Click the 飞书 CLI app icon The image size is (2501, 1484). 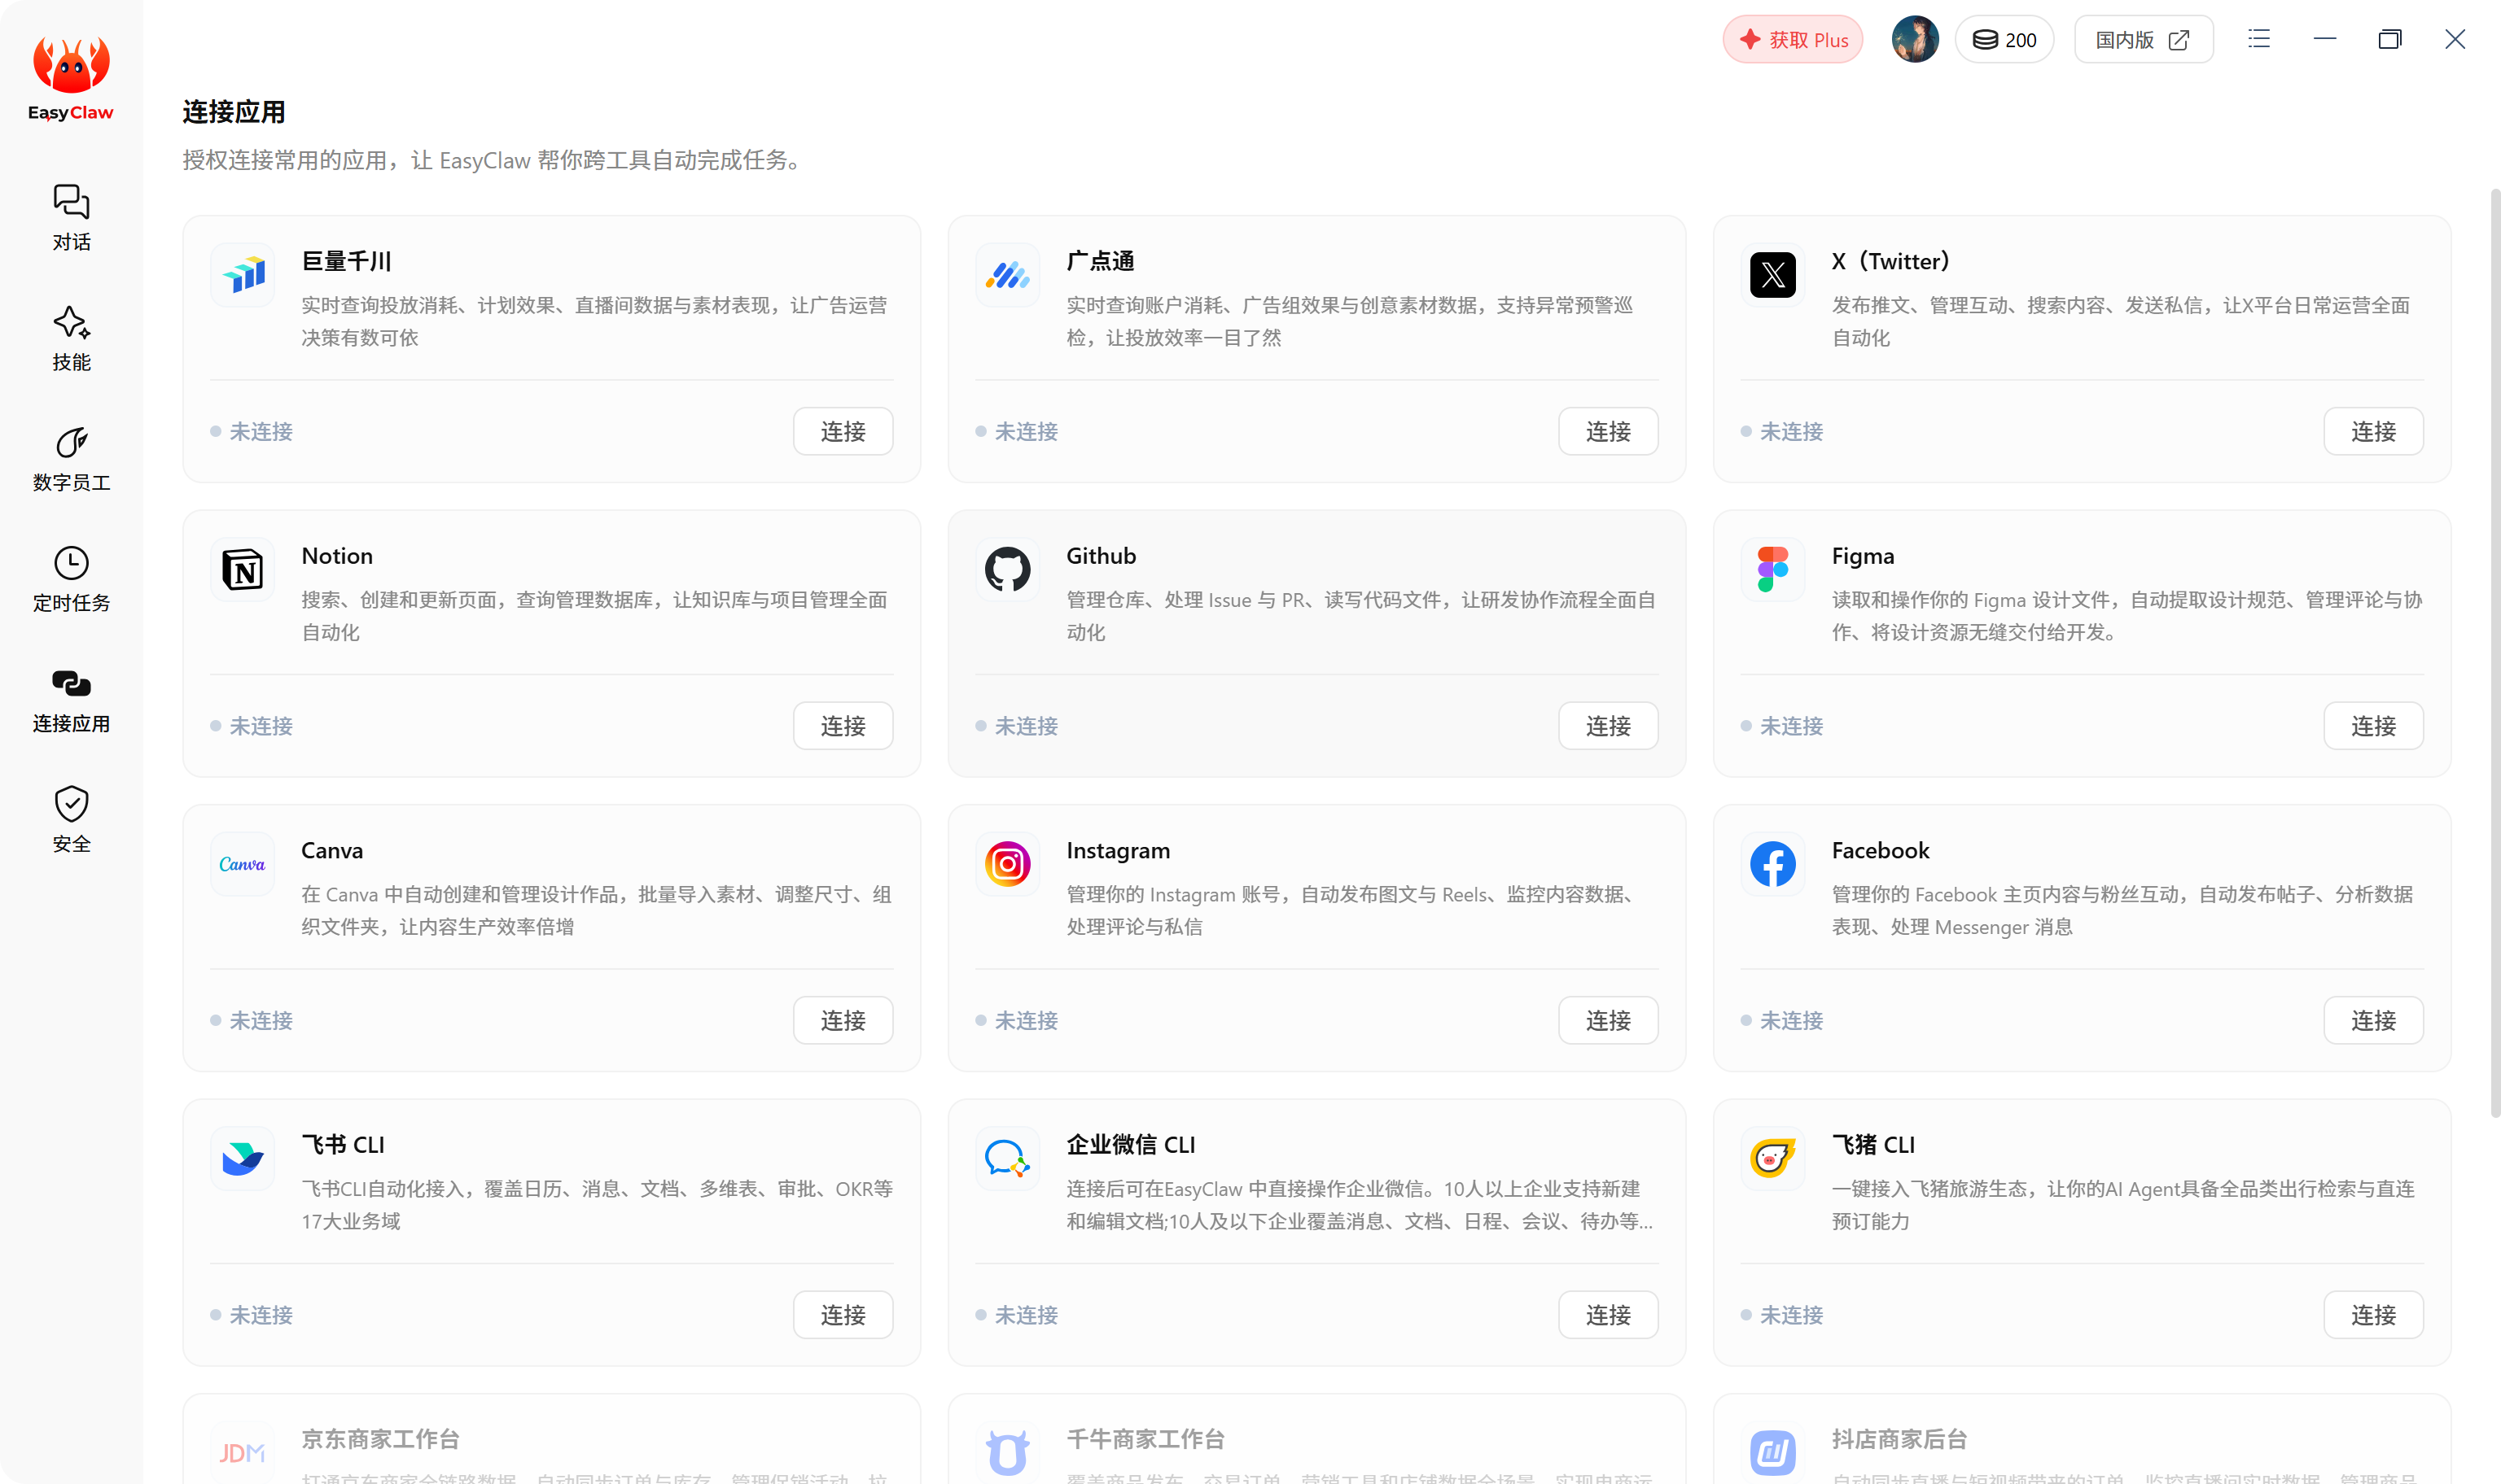tap(243, 1158)
